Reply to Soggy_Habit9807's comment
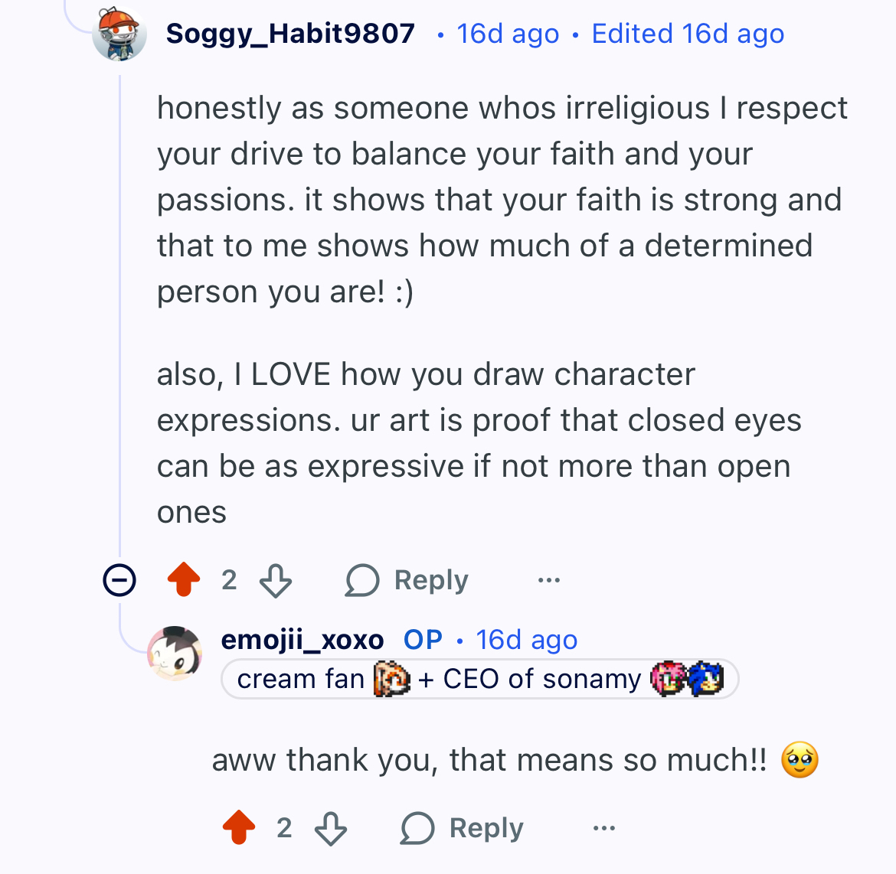Viewport: 896px width, 874px height. (407, 580)
